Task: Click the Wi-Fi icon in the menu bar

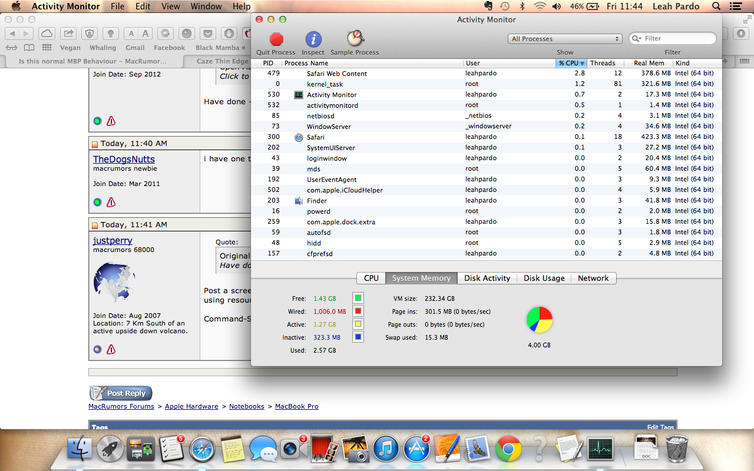Action: coord(540,6)
